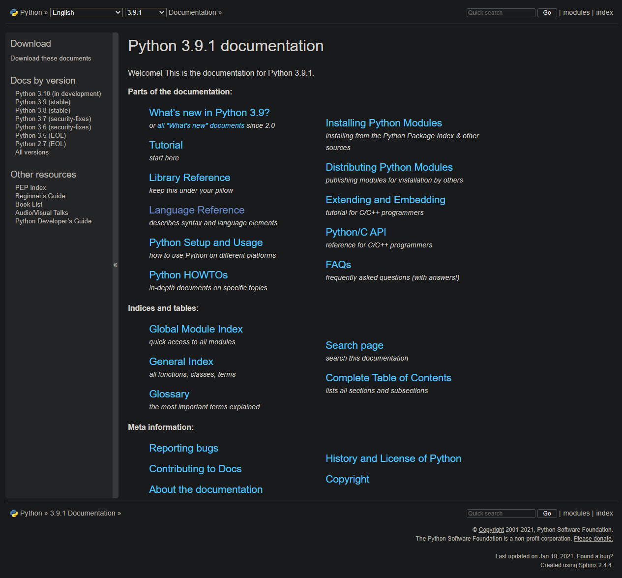Open the index link in the top navigation
This screenshot has width=622, height=578.
click(604, 12)
